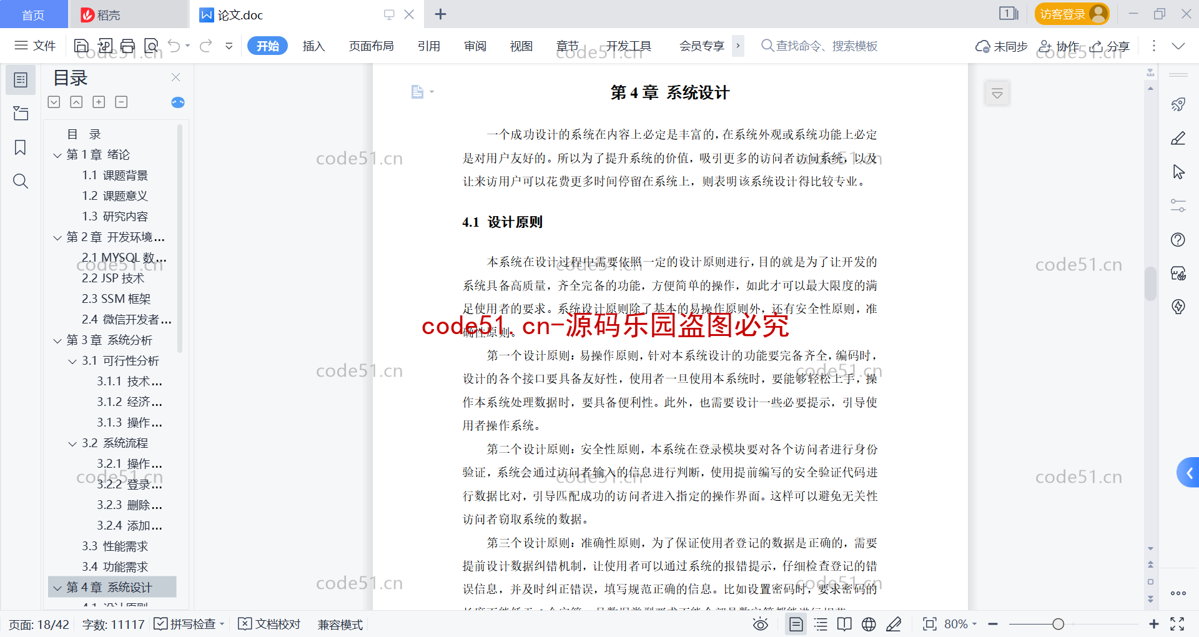
Task: Select the 开始 ribbon tab
Action: 267,46
